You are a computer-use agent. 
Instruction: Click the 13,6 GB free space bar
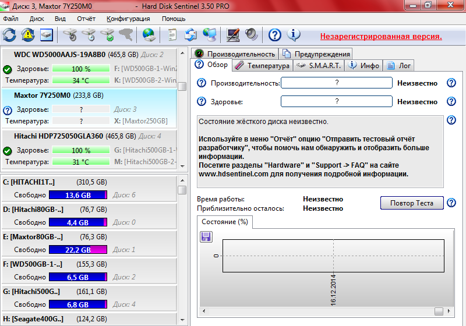(78, 195)
